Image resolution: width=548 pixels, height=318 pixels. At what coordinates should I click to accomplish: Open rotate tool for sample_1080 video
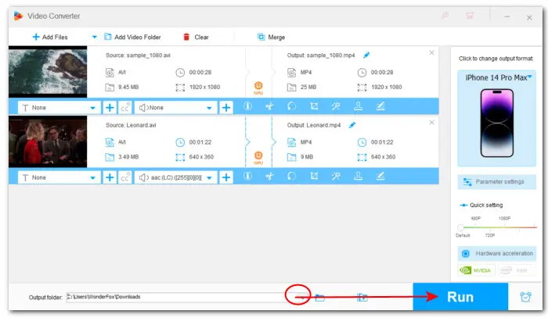[292, 107]
